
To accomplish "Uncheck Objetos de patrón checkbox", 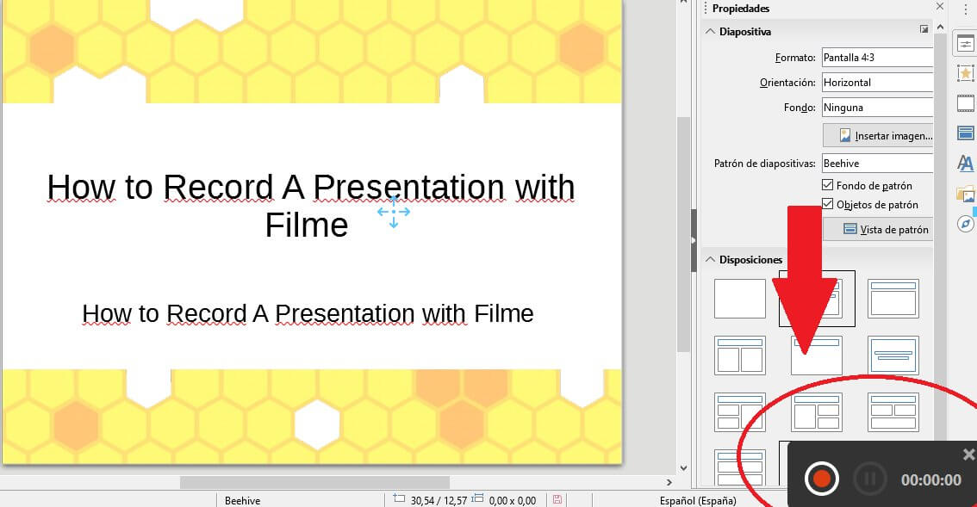I will 827,204.
